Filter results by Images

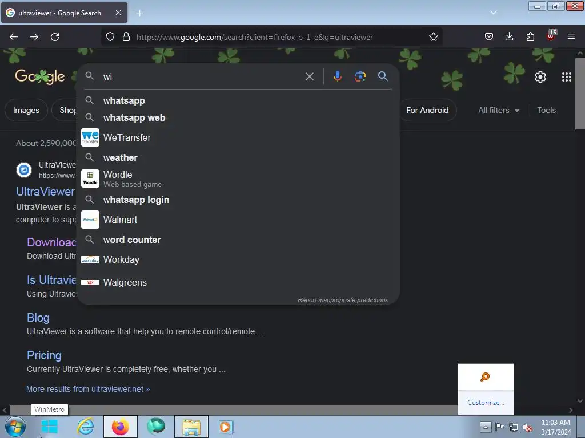tap(26, 110)
